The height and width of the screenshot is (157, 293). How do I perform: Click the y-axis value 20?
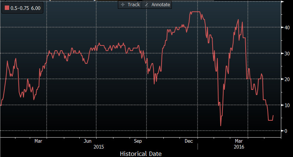pyautogui.click(x=287, y=79)
